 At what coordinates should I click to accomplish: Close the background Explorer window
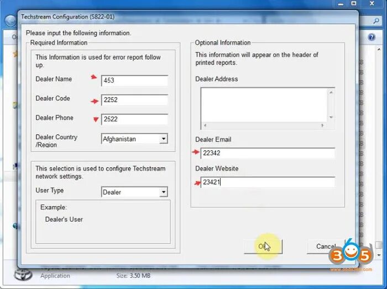click(x=372, y=3)
